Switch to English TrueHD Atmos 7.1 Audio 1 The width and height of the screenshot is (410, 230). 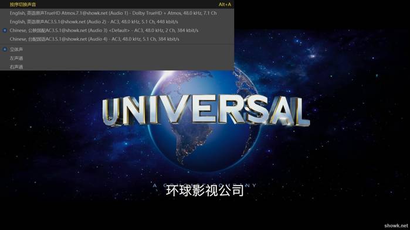point(117,13)
